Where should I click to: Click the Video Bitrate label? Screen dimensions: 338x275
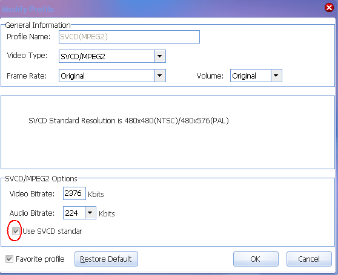tap(32, 194)
